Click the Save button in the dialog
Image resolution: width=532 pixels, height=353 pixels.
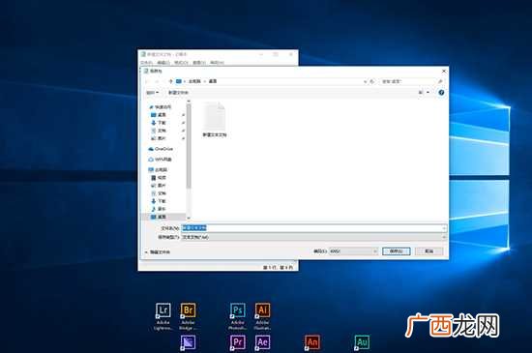pyautogui.click(x=397, y=251)
